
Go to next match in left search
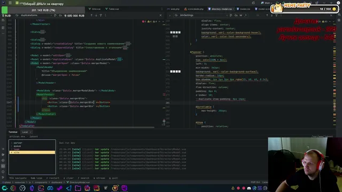(96, 15)
